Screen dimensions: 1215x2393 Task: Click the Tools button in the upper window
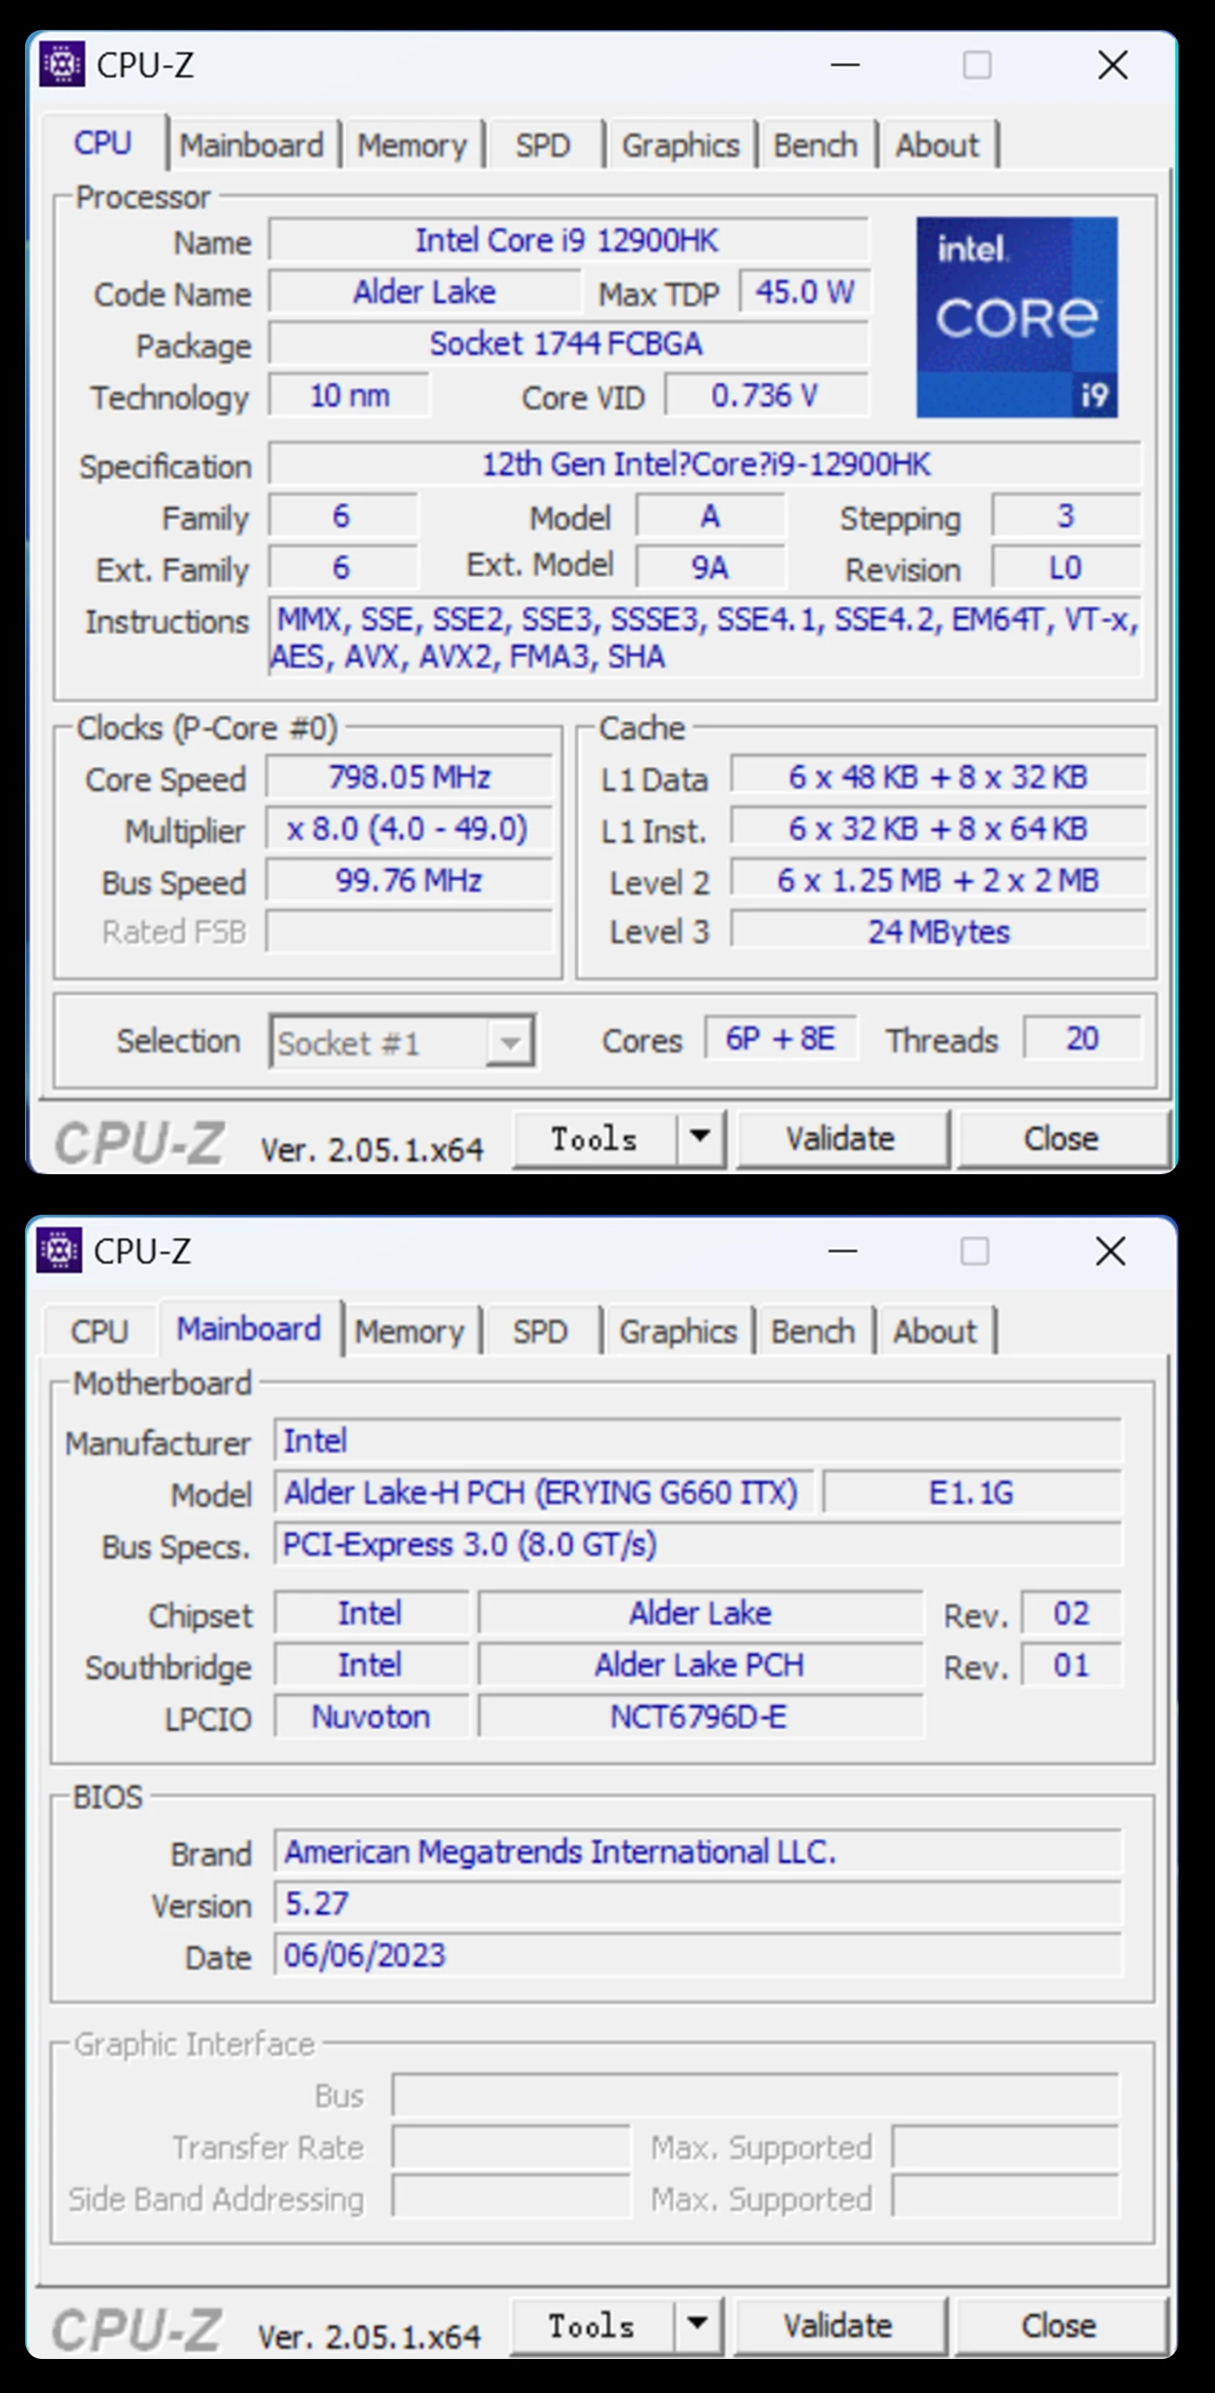tap(594, 1138)
